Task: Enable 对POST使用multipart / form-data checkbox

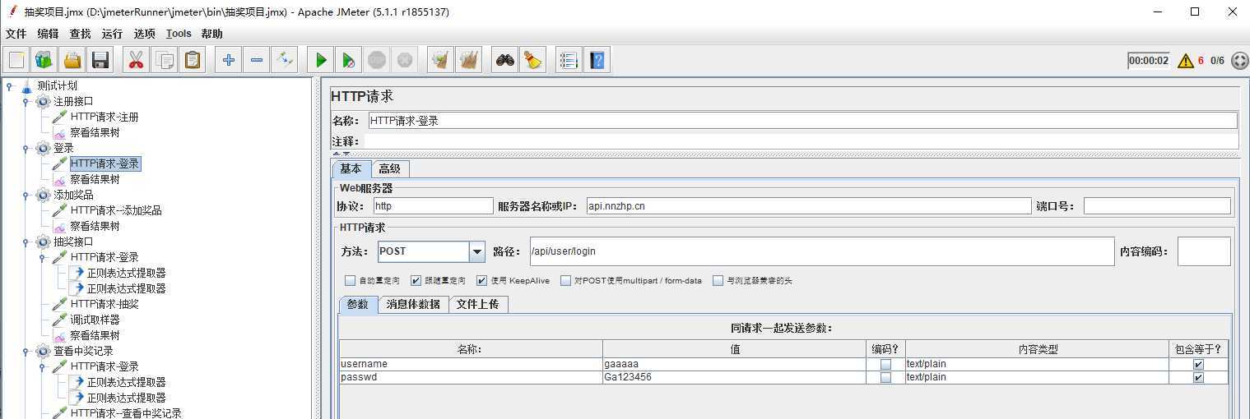Action: click(565, 280)
